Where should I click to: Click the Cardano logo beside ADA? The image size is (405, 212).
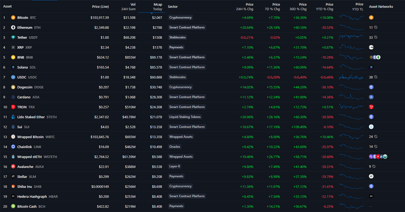pos(13,97)
